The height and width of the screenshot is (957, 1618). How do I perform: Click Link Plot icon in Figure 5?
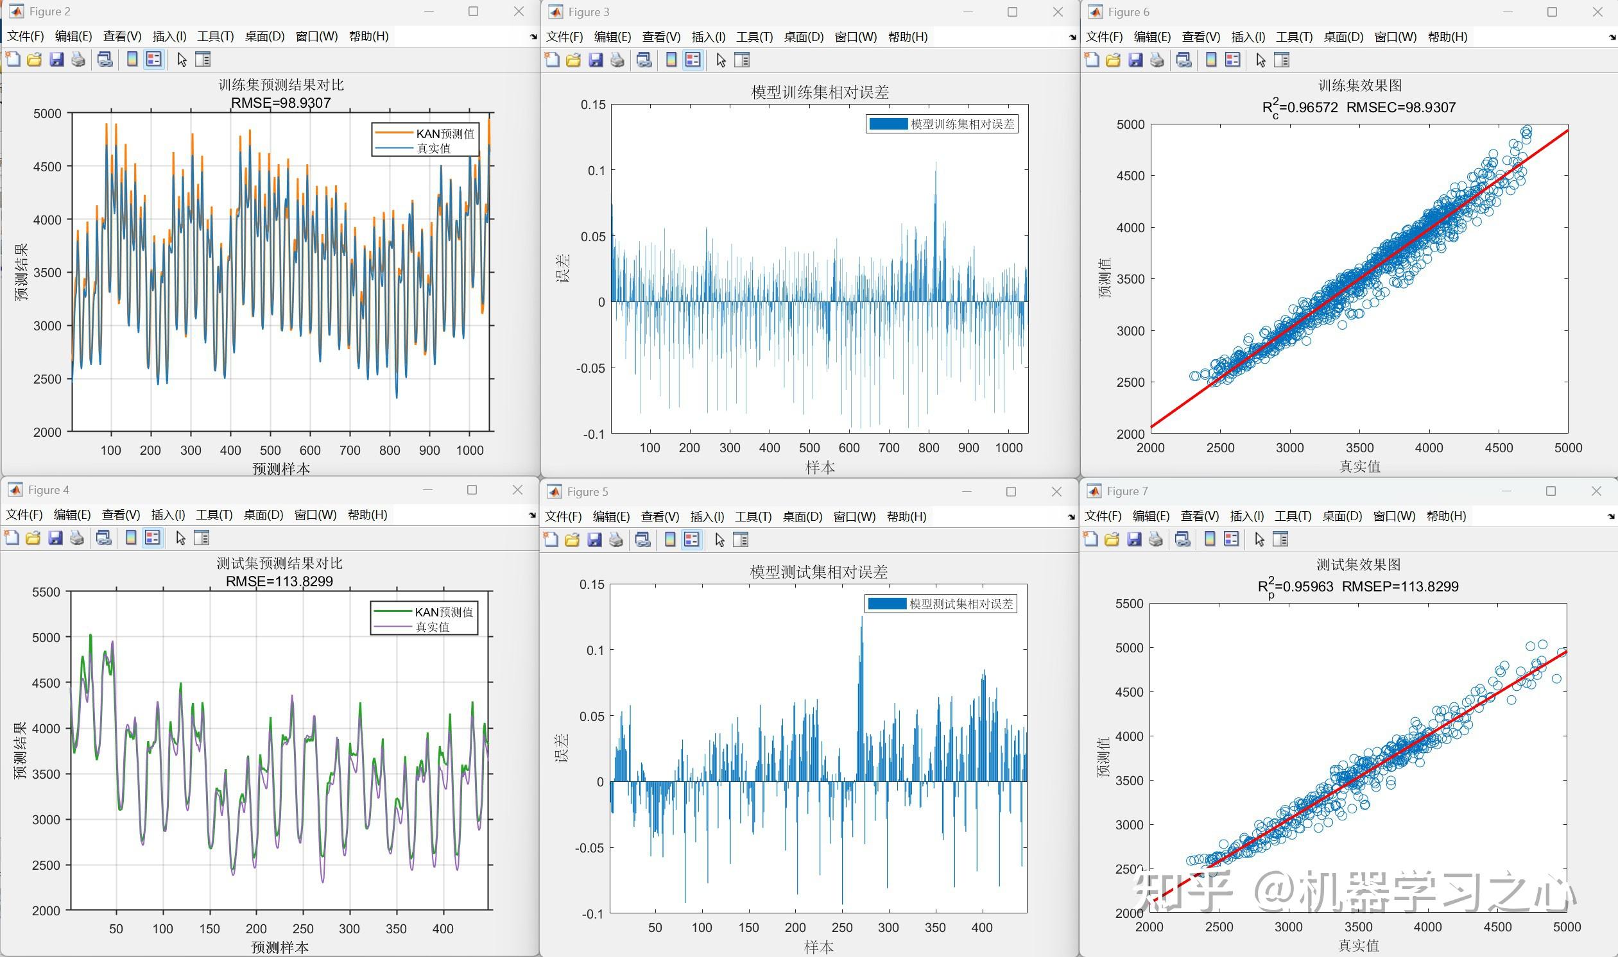point(642,540)
